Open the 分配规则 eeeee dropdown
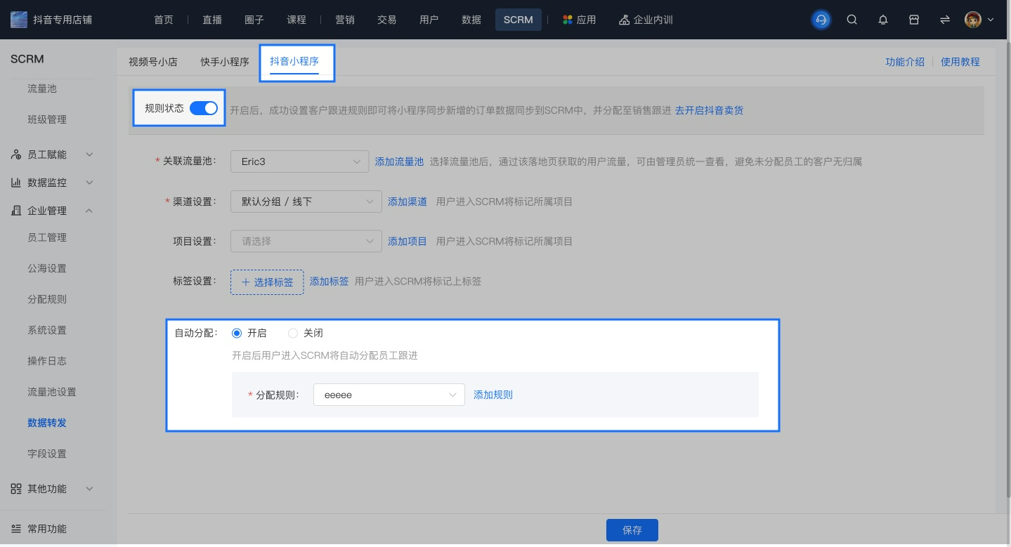The image size is (1011, 547). click(389, 395)
